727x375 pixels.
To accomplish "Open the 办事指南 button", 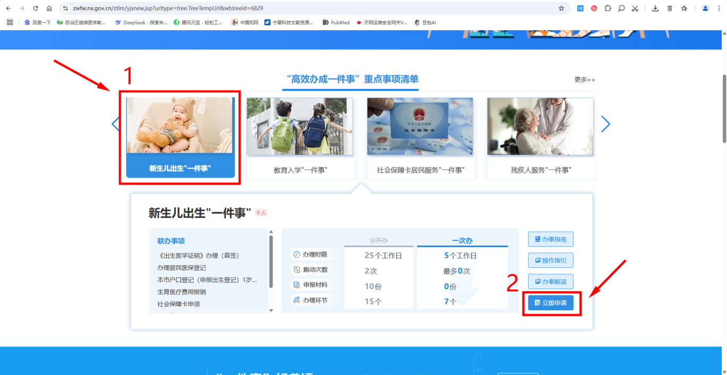I will [x=551, y=239].
